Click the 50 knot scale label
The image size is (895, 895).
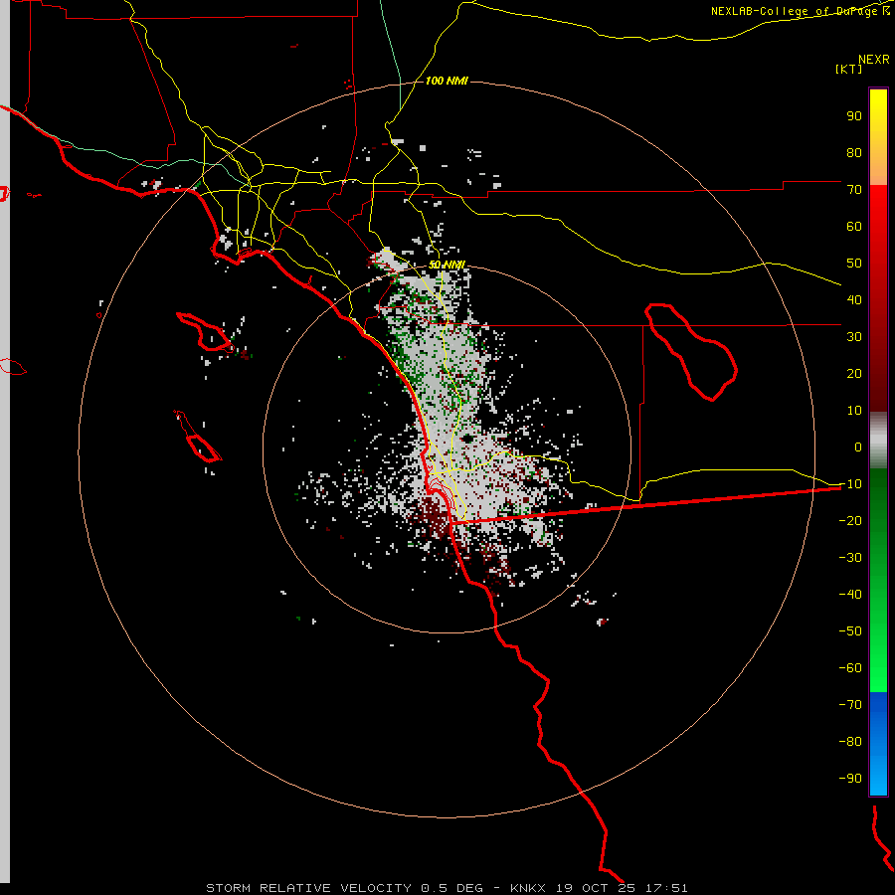[854, 264]
